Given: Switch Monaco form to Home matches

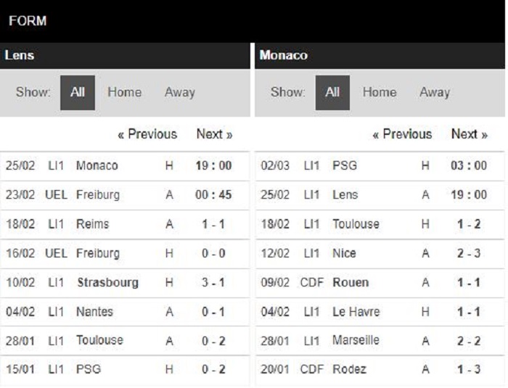Looking at the screenshot, I should pyautogui.click(x=380, y=92).
